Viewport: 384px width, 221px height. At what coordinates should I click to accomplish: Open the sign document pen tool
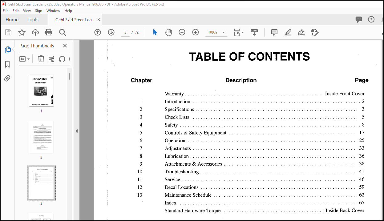[301, 32]
